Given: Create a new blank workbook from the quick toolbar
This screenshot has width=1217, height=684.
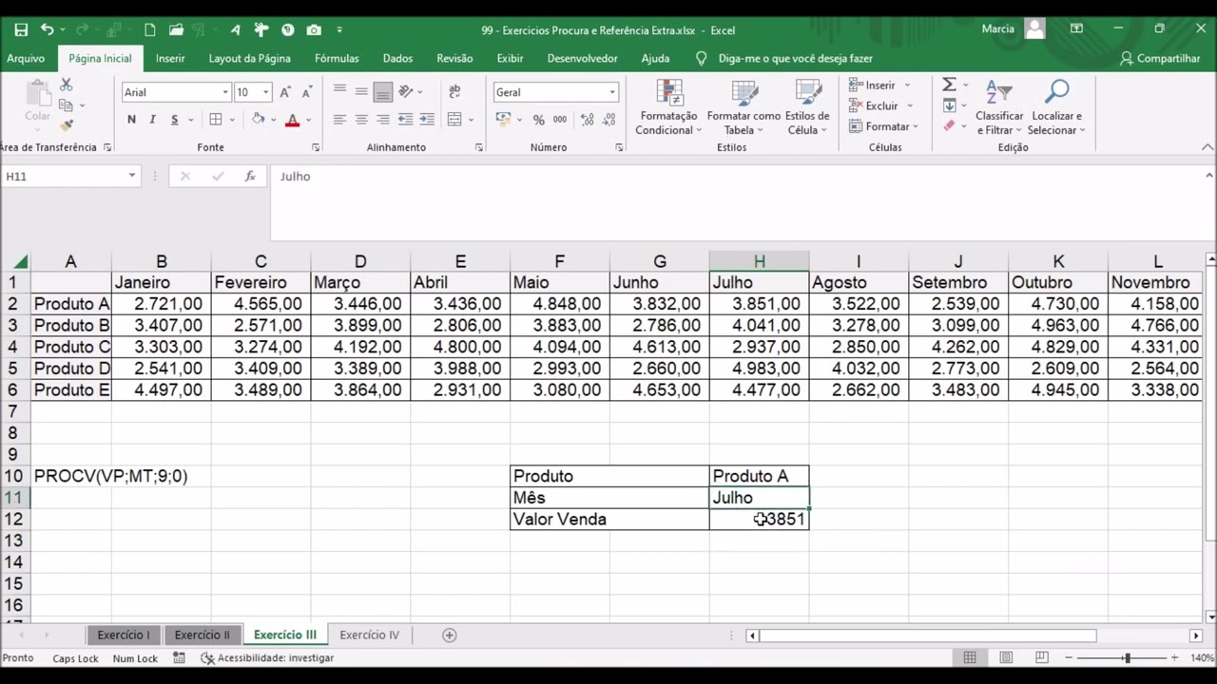Looking at the screenshot, I should 149,29.
